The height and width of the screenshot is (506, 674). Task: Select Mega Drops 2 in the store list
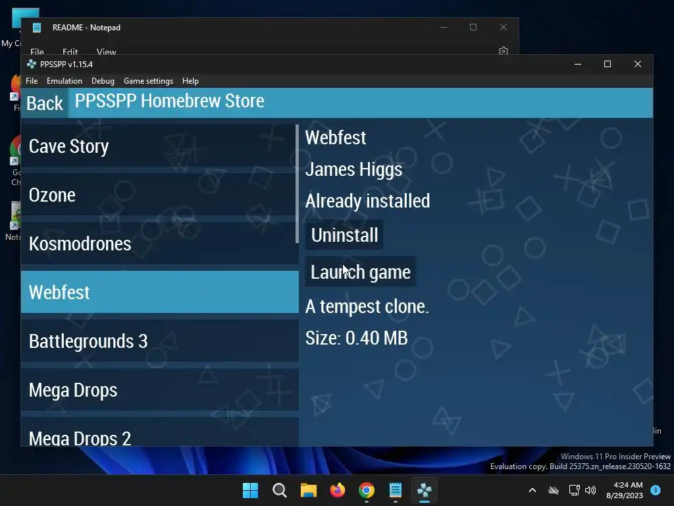[159, 432]
